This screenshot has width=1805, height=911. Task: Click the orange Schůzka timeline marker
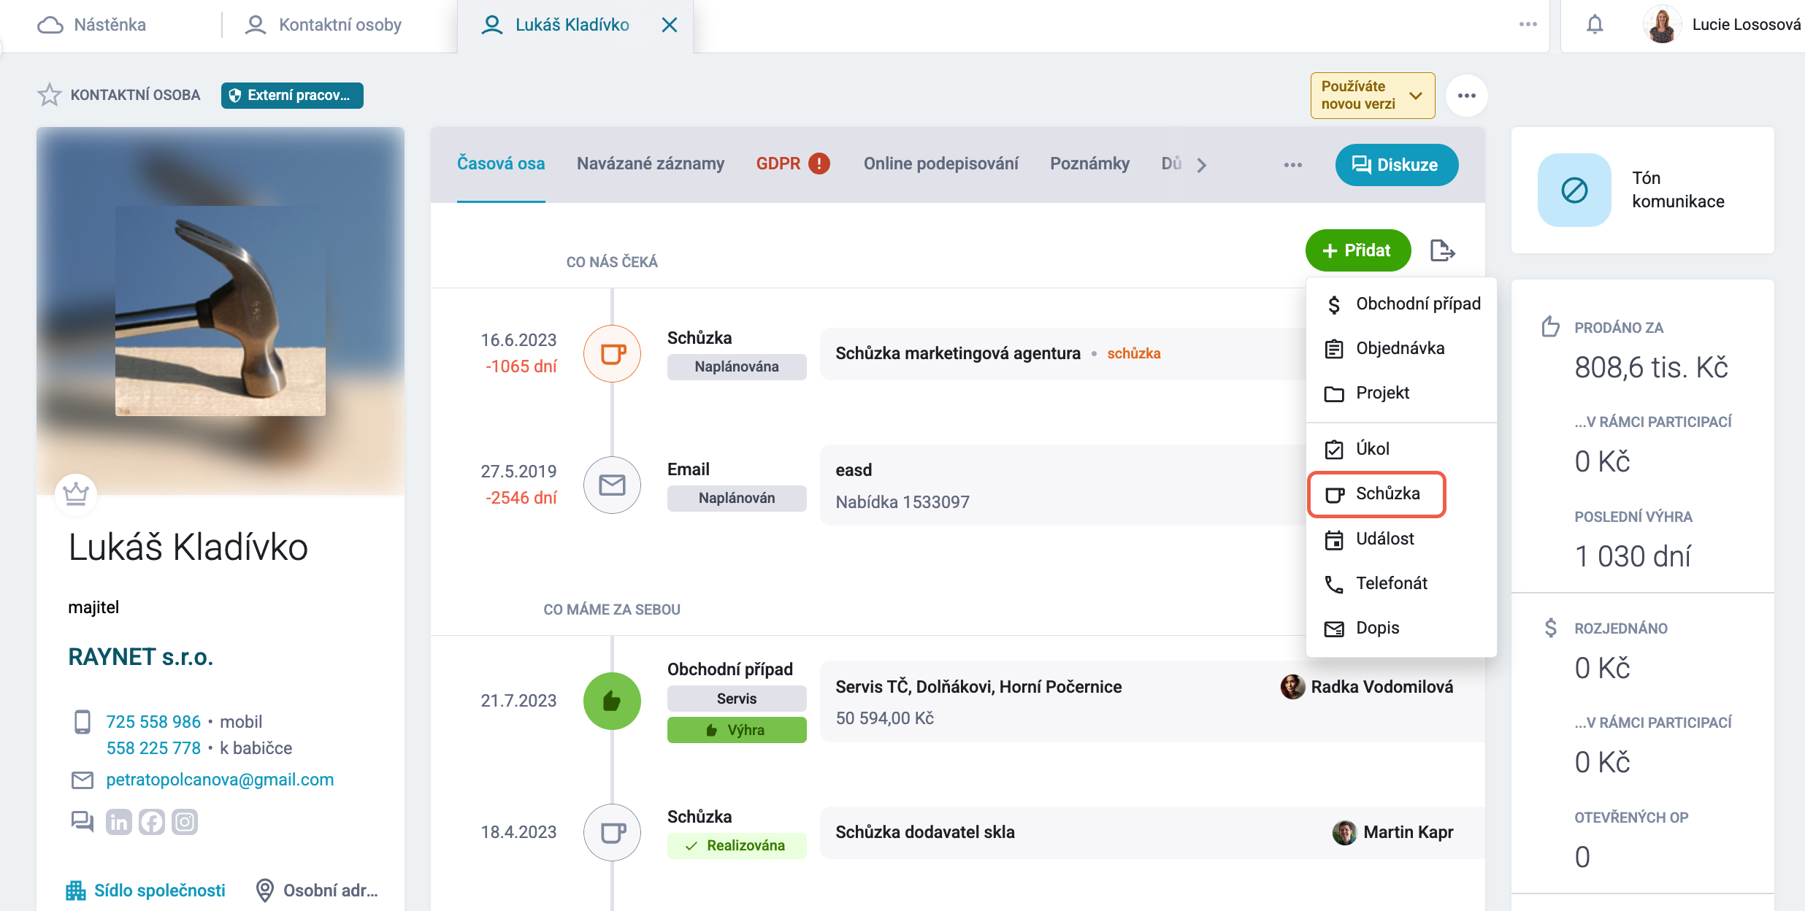(x=612, y=354)
